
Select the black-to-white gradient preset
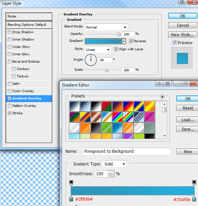(96, 106)
